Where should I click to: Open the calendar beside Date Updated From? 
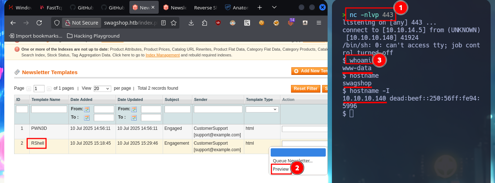134,109
